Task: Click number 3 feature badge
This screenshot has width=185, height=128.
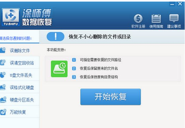Action: [x=74, y=77]
